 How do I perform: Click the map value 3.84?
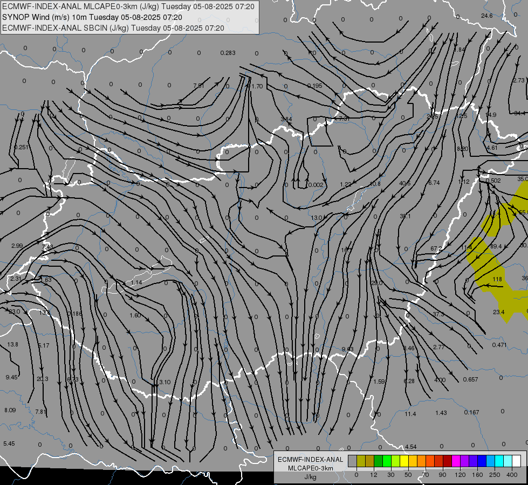(286, 119)
